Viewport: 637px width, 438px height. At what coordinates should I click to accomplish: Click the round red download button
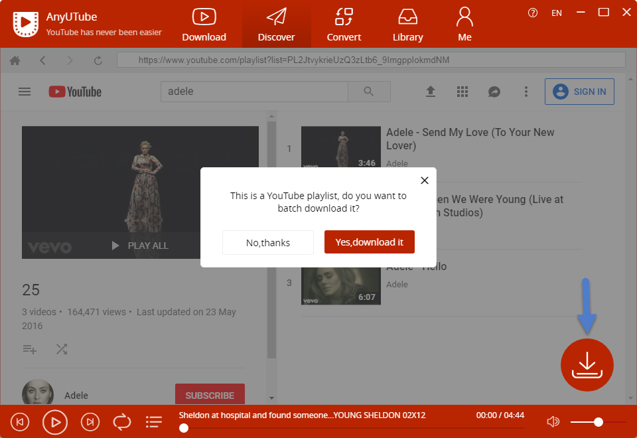(587, 365)
